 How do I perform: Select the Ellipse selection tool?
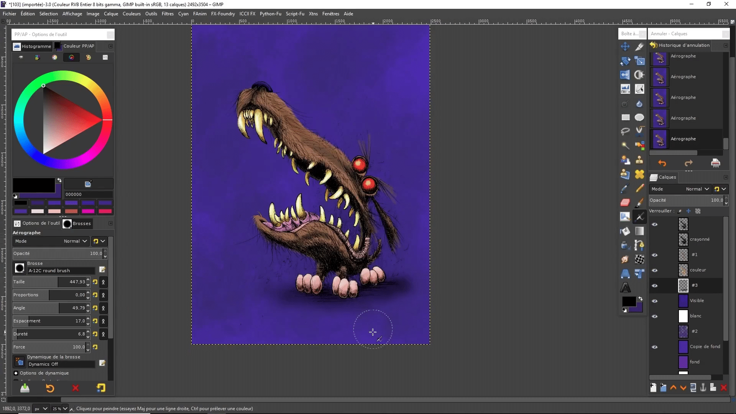coord(639,117)
